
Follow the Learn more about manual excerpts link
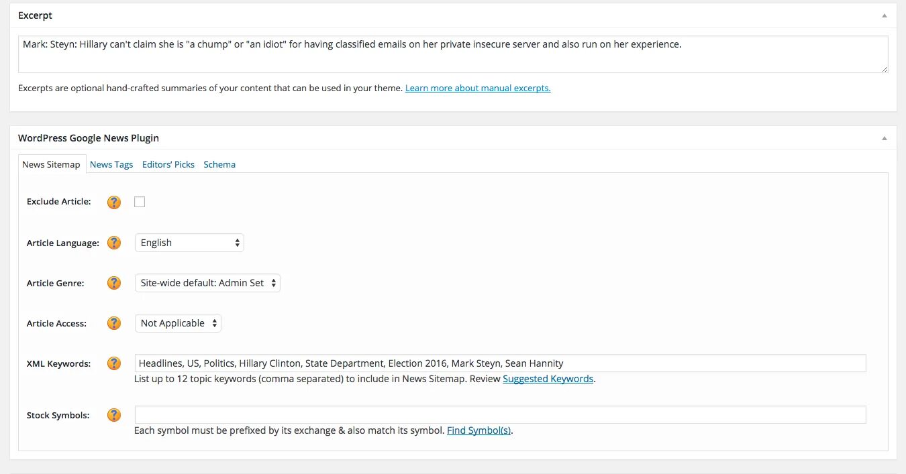tap(478, 88)
